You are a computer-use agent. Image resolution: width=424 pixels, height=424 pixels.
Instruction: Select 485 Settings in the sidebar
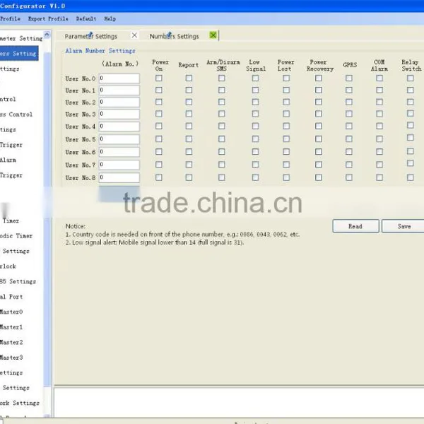[x=18, y=281]
